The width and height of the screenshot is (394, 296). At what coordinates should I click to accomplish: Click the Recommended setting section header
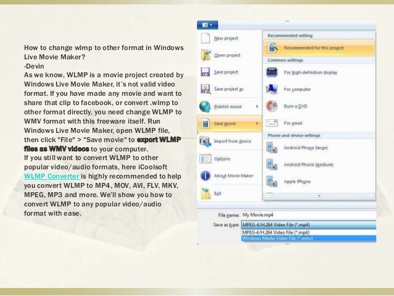[290, 35]
